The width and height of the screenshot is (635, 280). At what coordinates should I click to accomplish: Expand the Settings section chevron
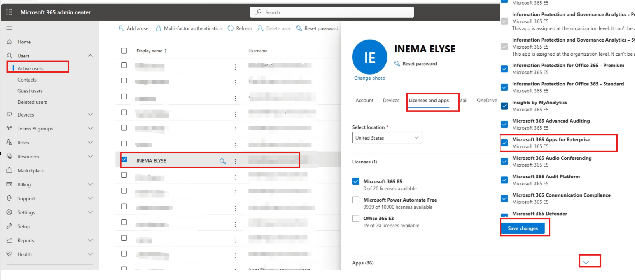91,212
